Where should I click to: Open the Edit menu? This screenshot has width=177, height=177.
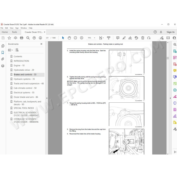[6, 28]
